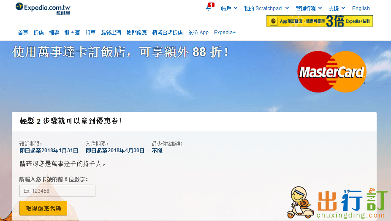The image size is (391, 221).
Task: Open the 旅遊 App tab
Action: 198,33
